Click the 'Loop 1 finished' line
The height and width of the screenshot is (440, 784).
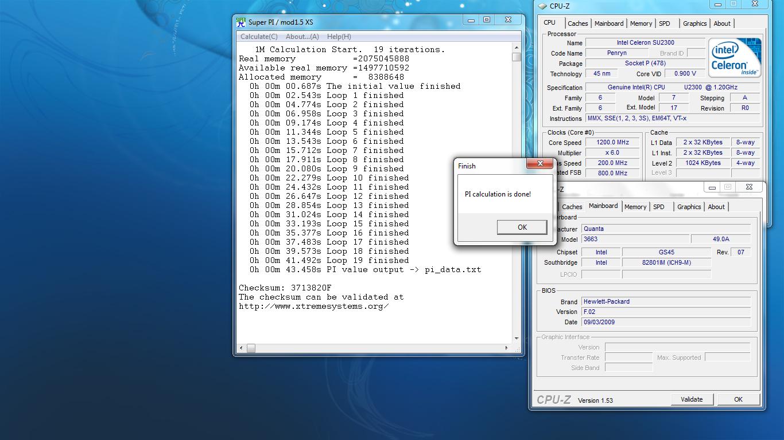click(327, 95)
